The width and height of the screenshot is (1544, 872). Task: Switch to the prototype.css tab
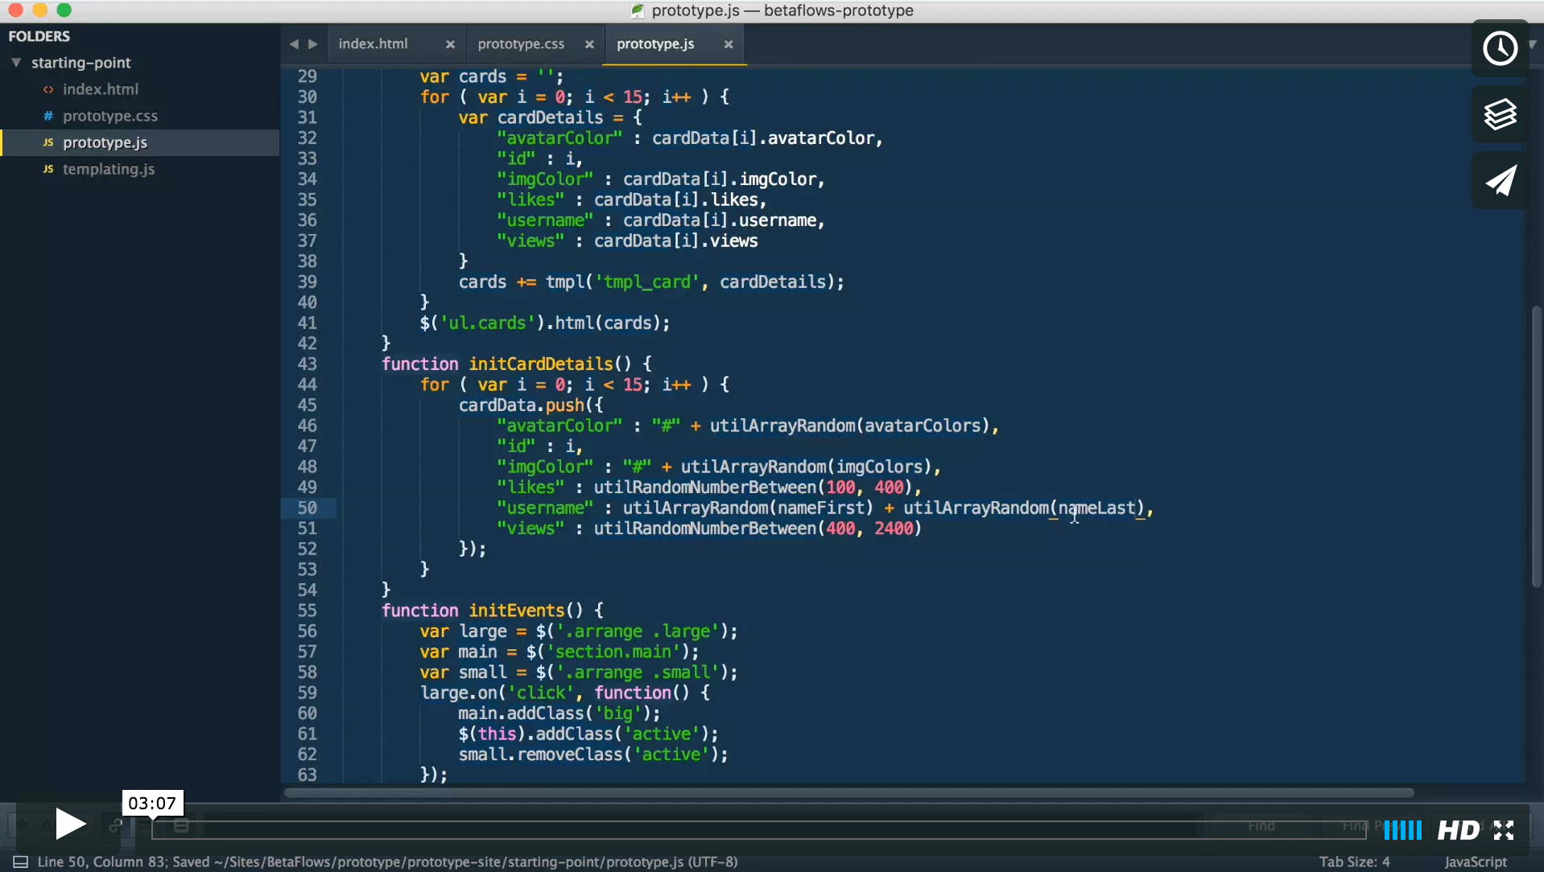pyautogui.click(x=520, y=44)
